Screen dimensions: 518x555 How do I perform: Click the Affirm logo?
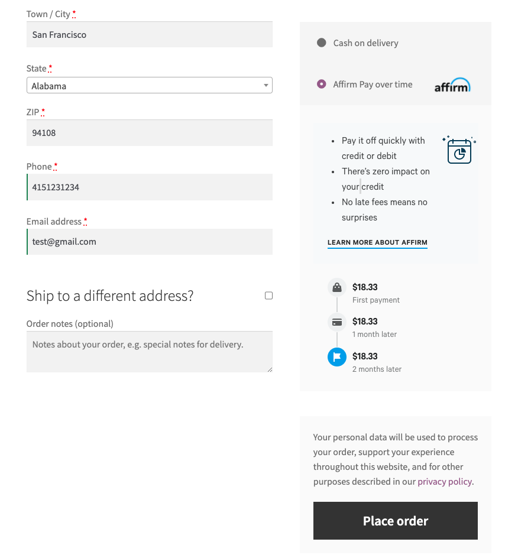[x=452, y=85]
